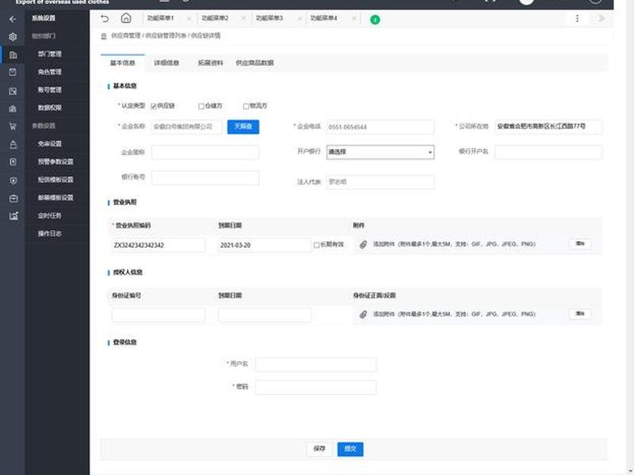
Task: Select the building icon in the sidebar
Action: (13, 55)
